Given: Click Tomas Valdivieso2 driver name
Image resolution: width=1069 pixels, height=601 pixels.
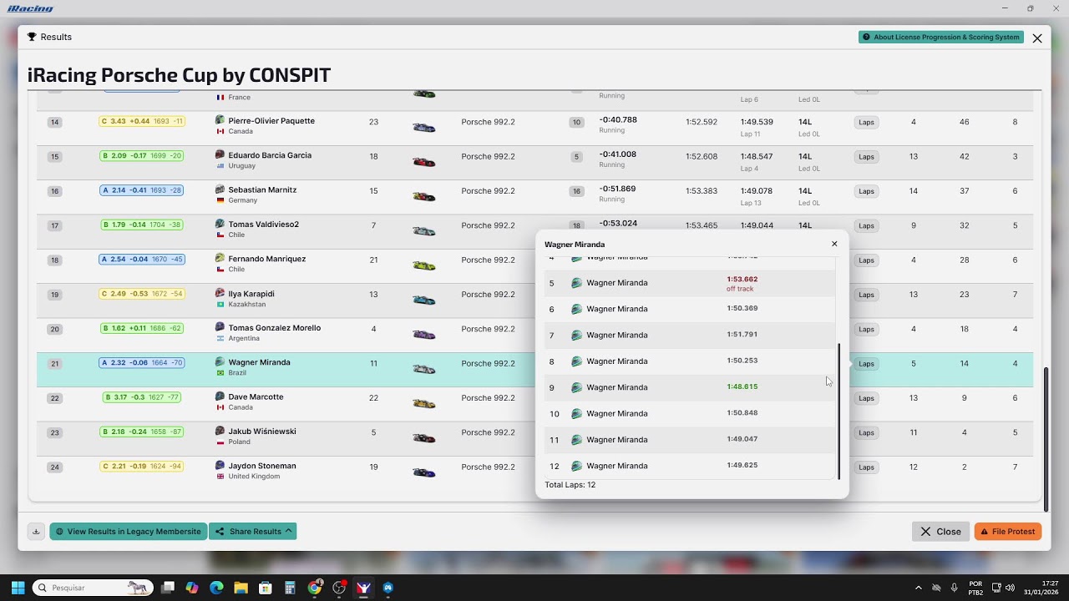Looking at the screenshot, I should click(x=263, y=224).
